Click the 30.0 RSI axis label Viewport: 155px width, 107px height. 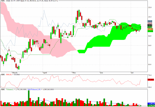click(x=150, y=87)
